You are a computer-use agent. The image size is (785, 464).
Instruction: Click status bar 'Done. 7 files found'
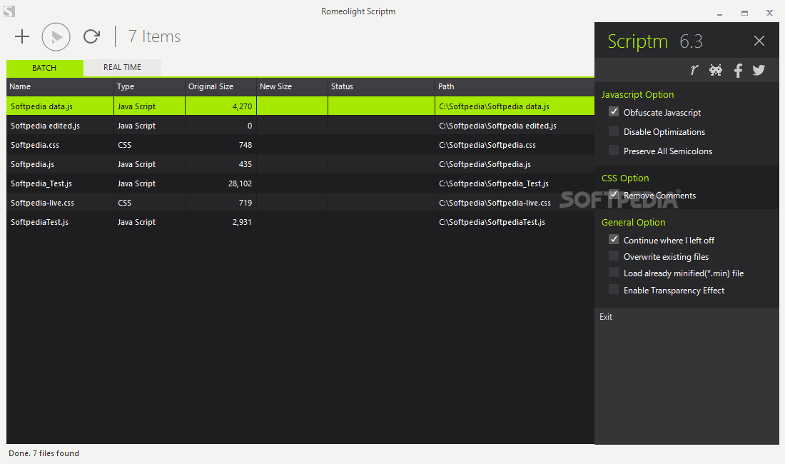[44, 453]
